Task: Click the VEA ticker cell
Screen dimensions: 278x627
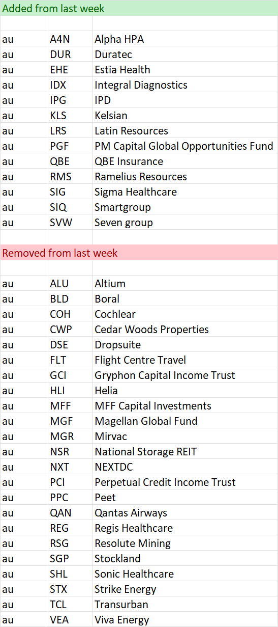Action: coord(70,619)
